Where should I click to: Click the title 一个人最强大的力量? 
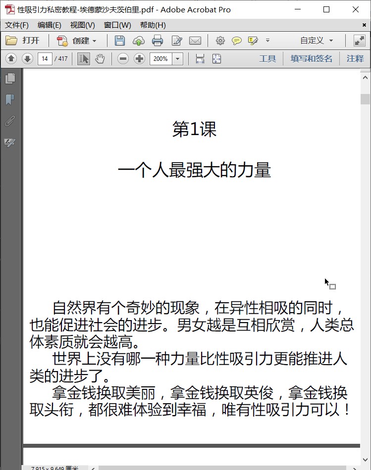point(194,170)
